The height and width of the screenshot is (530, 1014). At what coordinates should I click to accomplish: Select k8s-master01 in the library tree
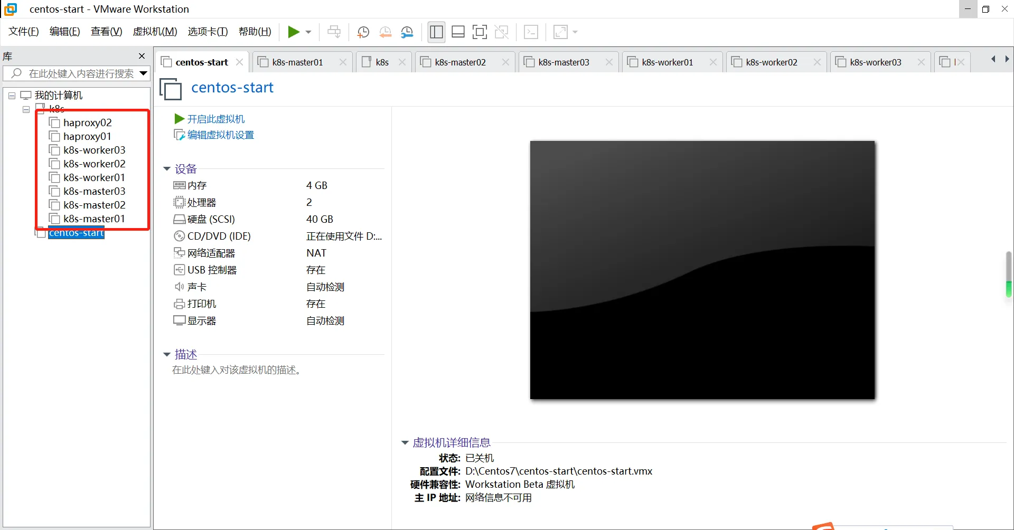[x=94, y=219]
